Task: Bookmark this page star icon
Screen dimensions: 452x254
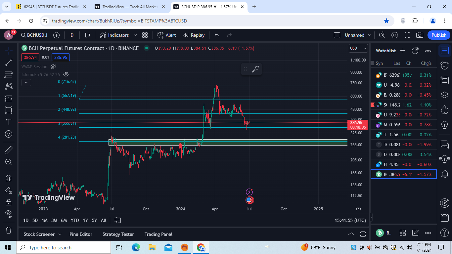Action: pyautogui.click(x=386, y=21)
